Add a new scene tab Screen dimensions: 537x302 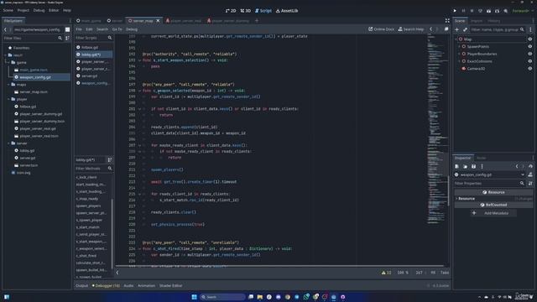pyautogui.click(x=257, y=21)
